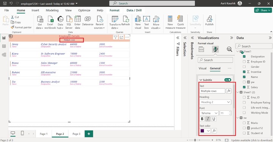
Task: Open the visual's filter icon
Action: pyautogui.click(x=115, y=37)
